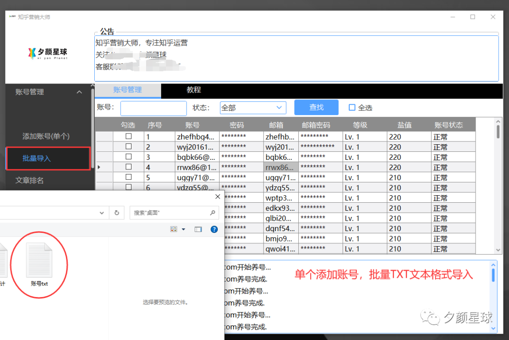
Task: Click the 账号 column header
Action: [192, 125]
